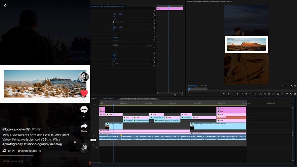
Task: Click the #filmphotography hashtag
Action: 35,144
